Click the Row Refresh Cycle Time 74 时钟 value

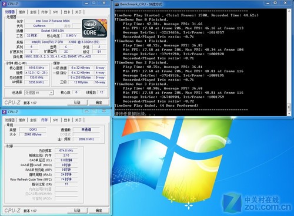[66, 179]
